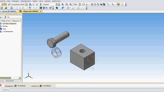Open dark blue parts tool dropdown arrow
This screenshot has width=164, height=92.
pyautogui.click(x=59, y=8)
